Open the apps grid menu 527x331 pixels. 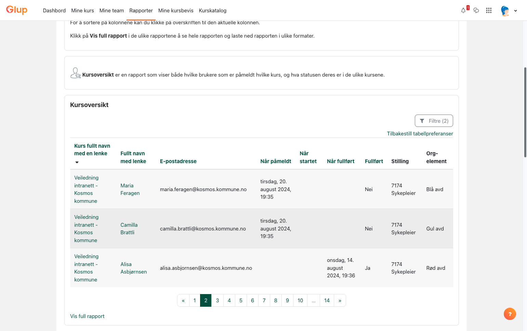point(489,11)
